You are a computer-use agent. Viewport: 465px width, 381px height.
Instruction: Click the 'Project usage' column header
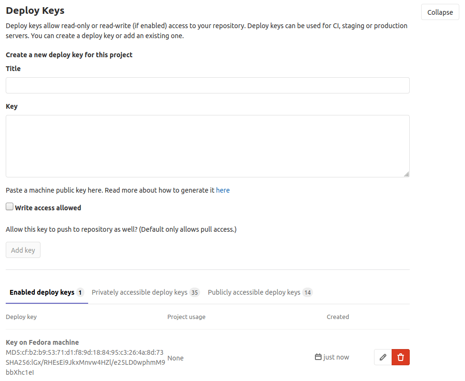(186, 317)
